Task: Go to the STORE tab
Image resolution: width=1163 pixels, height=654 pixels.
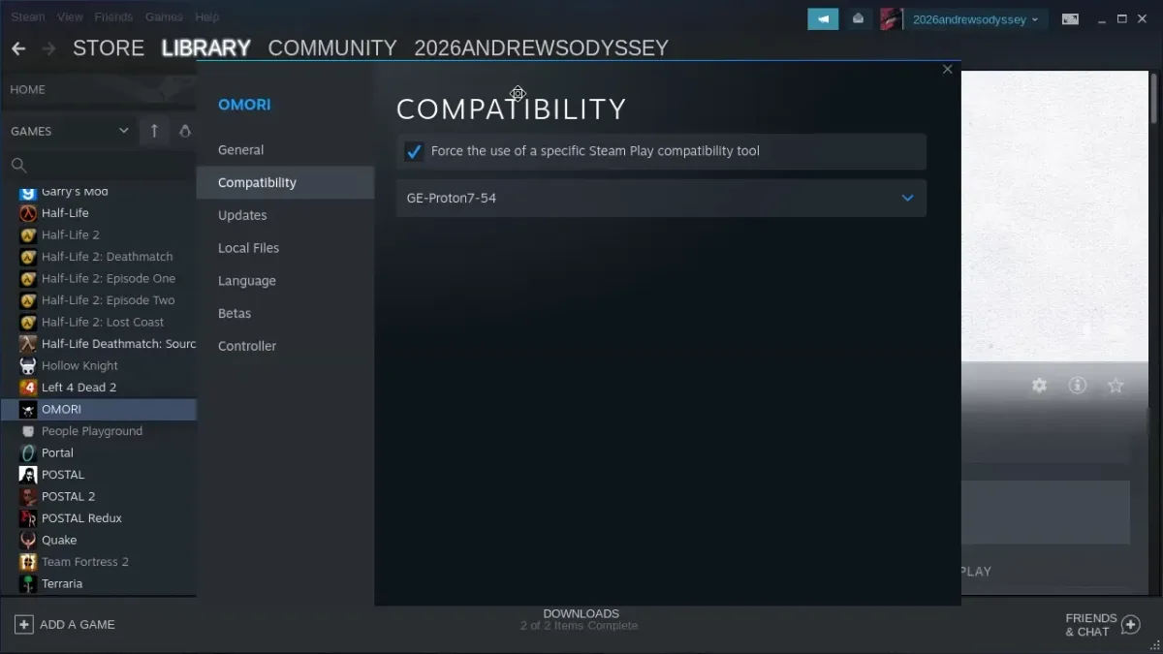Action: click(x=109, y=48)
